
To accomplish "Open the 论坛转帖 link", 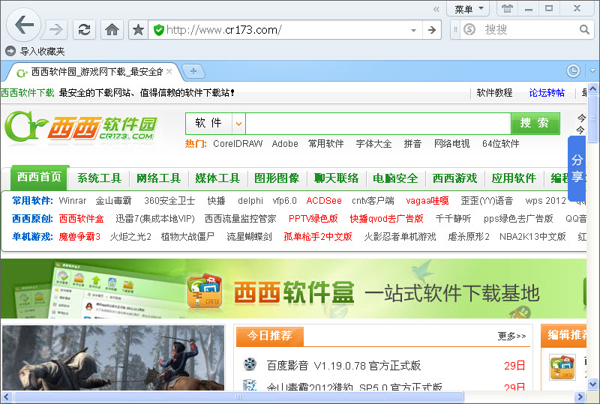I will point(547,93).
